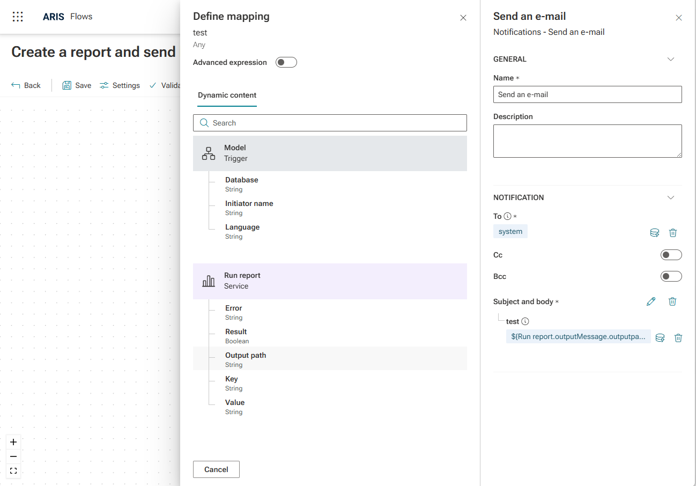Turn on the Cc toggle

(671, 255)
